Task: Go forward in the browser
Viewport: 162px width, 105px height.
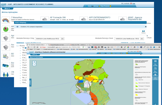Action: [31, 47]
